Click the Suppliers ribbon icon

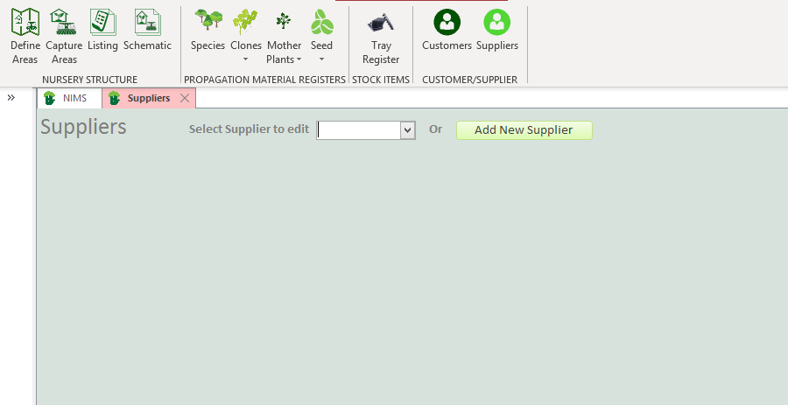pos(497,30)
